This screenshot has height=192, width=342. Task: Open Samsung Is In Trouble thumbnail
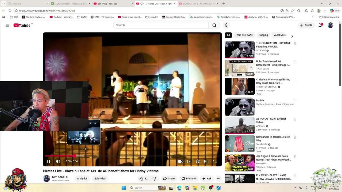pyautogui.click(x=240, y=144)
